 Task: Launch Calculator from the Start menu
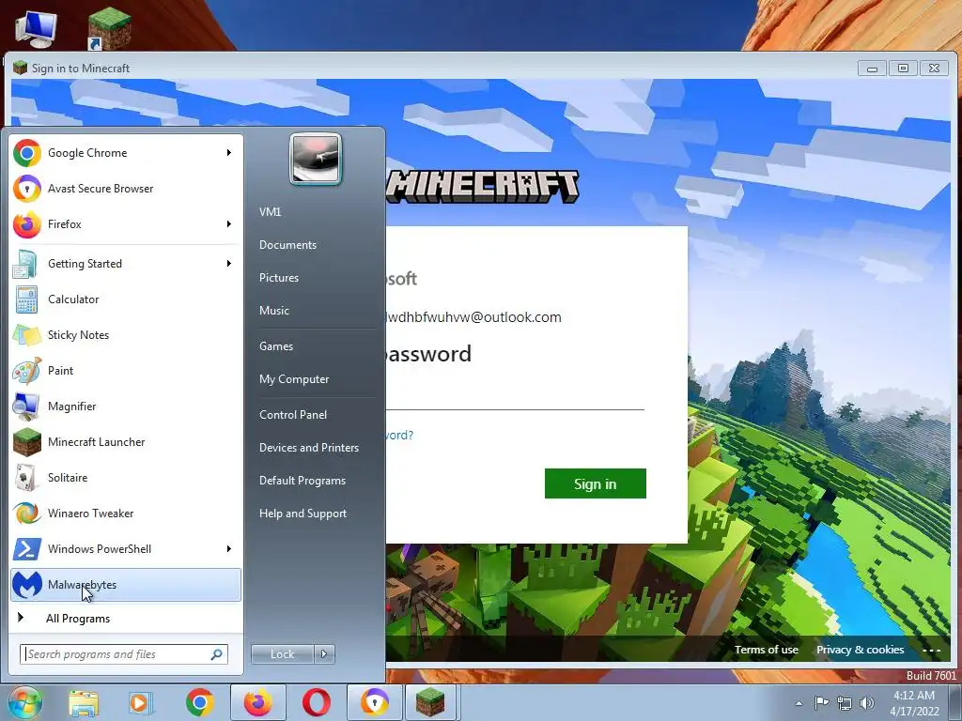126,299
